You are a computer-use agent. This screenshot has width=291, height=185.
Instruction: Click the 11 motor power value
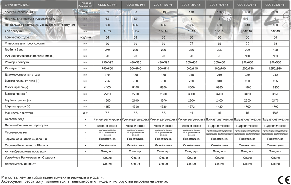coord(191,113)
